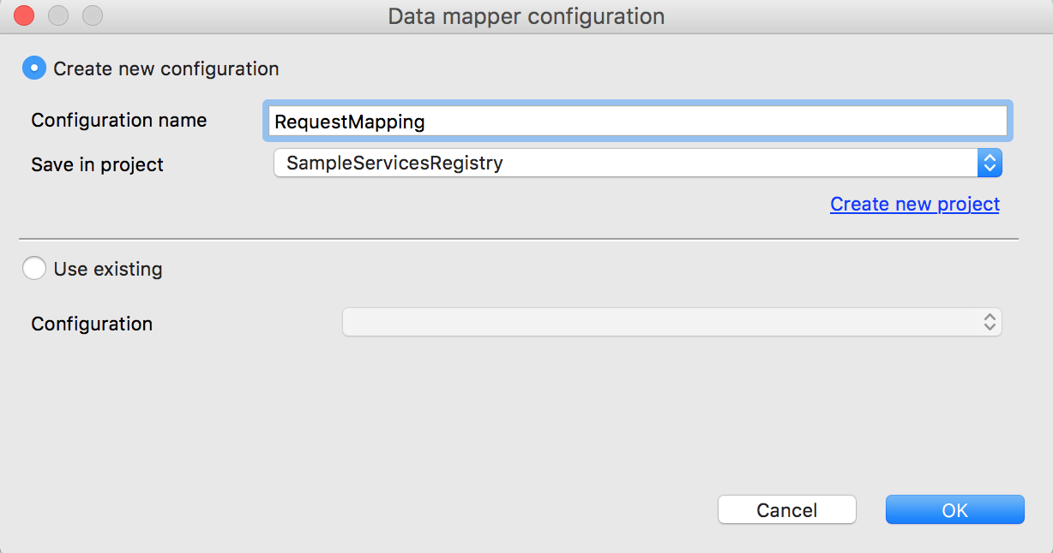Follow the Create new project link

pos(914,204)
